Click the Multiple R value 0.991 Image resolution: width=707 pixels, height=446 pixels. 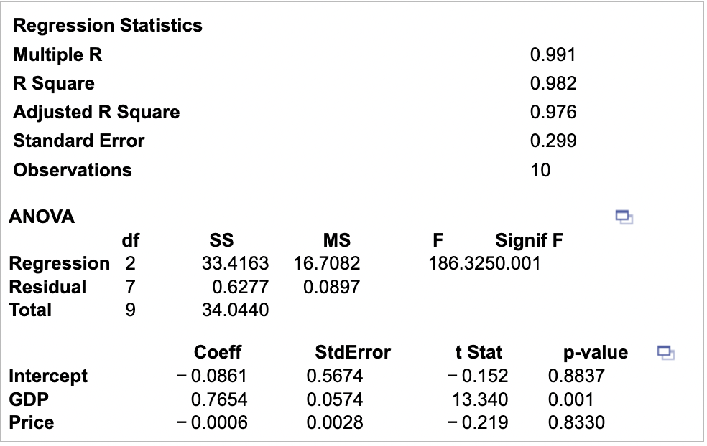553,55
